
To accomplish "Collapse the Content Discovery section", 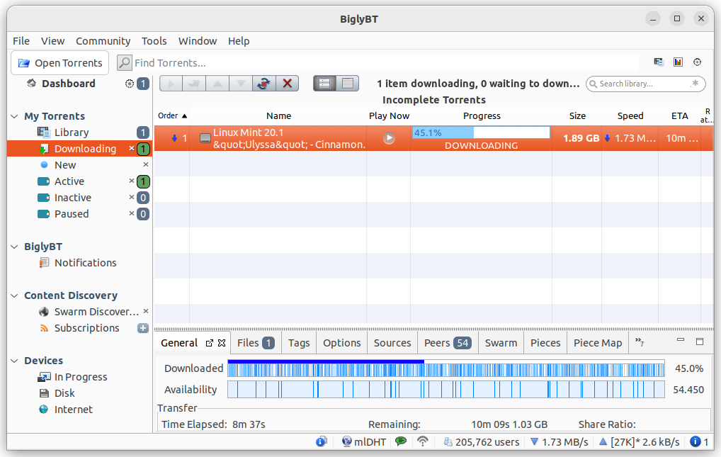I will point(14,295).
